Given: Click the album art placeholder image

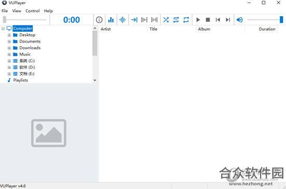Looking at the screenshot, I should click(x=49, y=133).
